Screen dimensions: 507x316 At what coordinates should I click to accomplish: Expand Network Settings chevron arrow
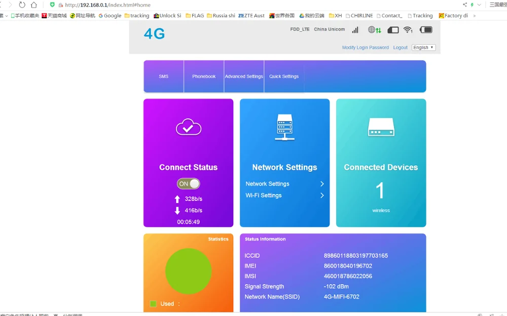coord(322,184)
